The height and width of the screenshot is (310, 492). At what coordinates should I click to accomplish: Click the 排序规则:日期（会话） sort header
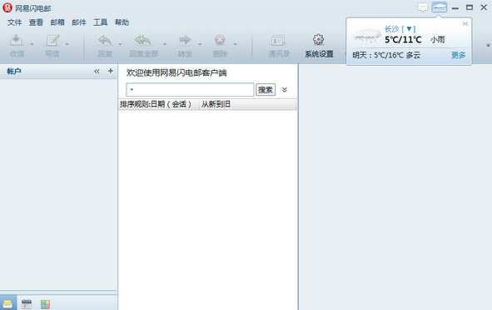[x=158, y=104]
